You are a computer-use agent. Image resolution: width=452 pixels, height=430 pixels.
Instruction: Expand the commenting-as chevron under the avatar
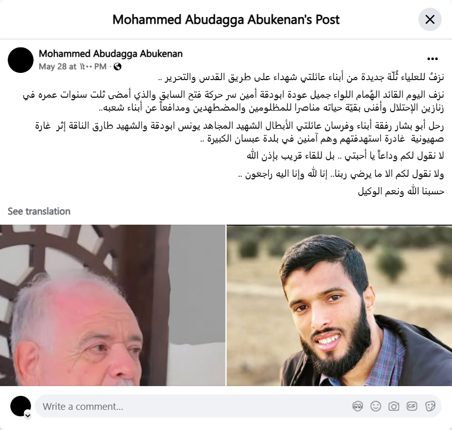tap(28, 416)
